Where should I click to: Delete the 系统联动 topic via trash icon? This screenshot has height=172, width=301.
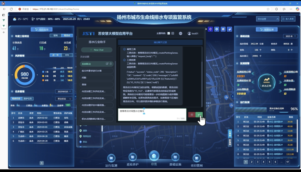[111, 64]
